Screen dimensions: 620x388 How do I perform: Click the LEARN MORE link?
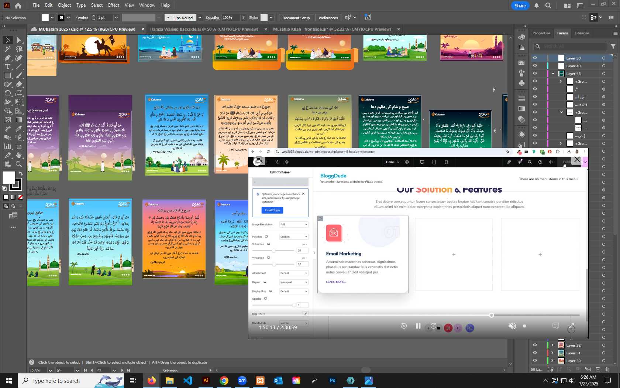[336, 282]
